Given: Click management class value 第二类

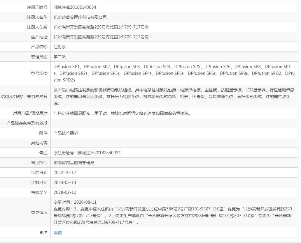Looking at the screenshot, I should 60,57.
